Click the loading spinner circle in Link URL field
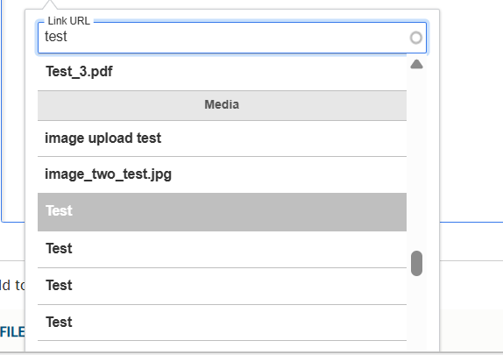This screenshot has width=503, height=355. pos(416,38)
